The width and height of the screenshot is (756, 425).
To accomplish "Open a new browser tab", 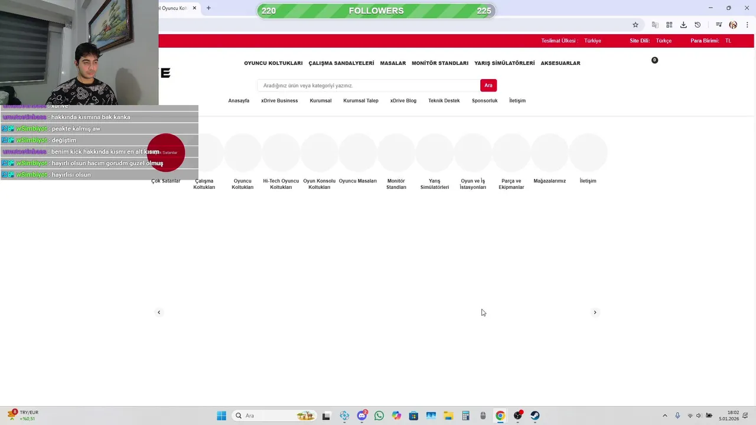I will click(x=208, y=8).
